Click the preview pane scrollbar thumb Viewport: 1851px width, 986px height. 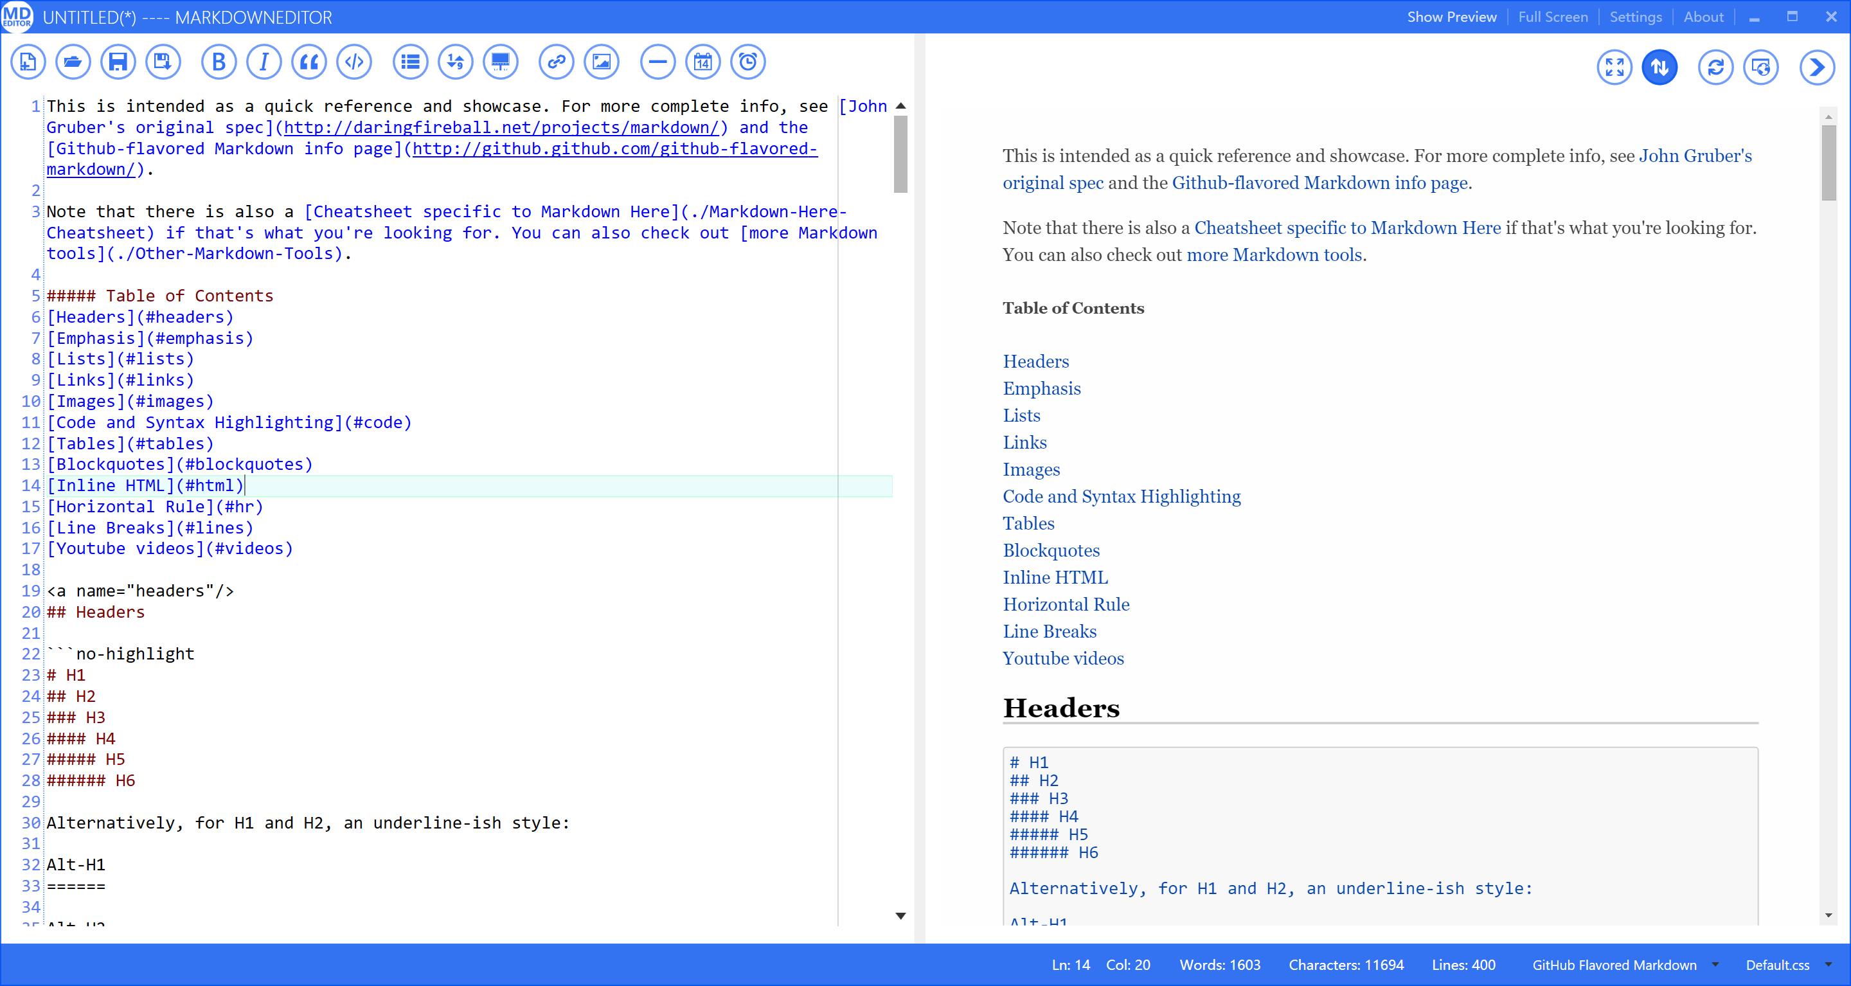(x=1829, y=163)
